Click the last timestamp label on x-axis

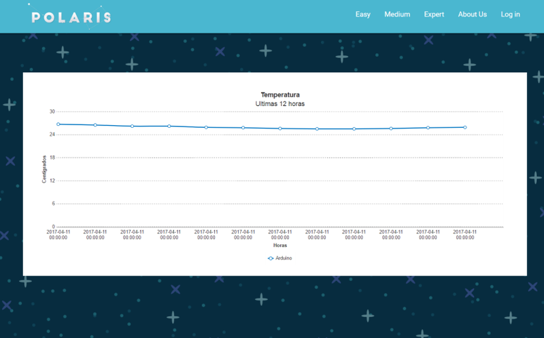point(465,235)
